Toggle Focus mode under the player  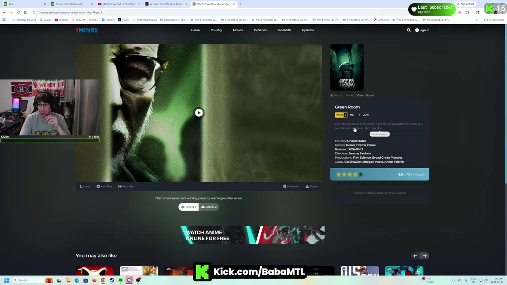click(x=85, y=186)
